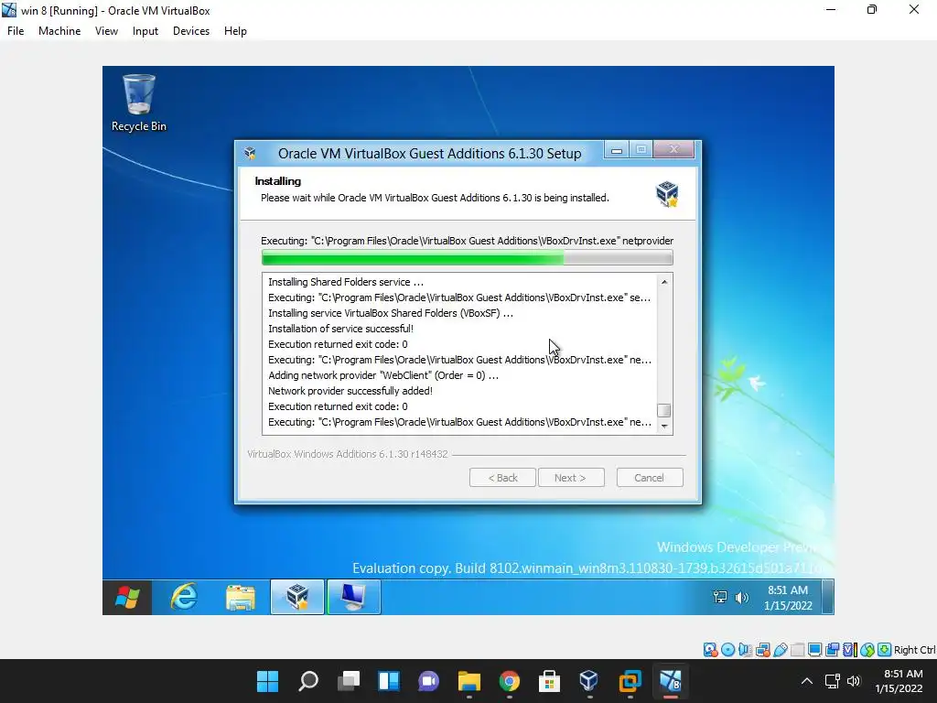Open host taskbar Search

[308, 681]
